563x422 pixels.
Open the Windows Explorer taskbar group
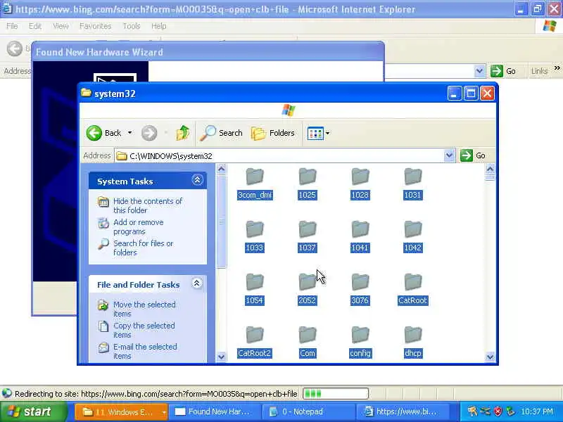point(121,412)
